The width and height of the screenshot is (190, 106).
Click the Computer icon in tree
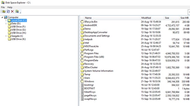click(6, 17)
